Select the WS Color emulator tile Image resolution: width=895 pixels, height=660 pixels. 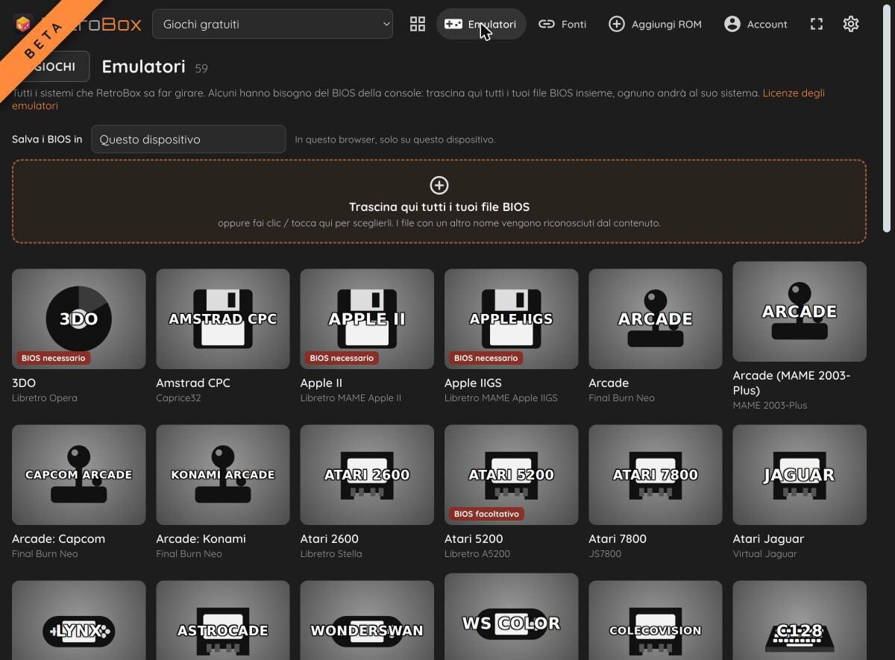click(x=512, y=617)
